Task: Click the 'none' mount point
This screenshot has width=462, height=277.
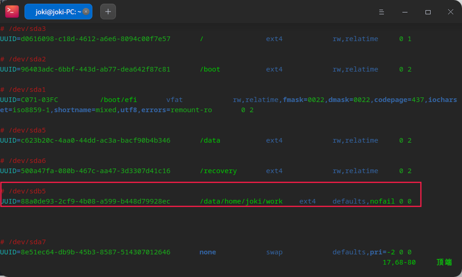Action: point(208,252)
